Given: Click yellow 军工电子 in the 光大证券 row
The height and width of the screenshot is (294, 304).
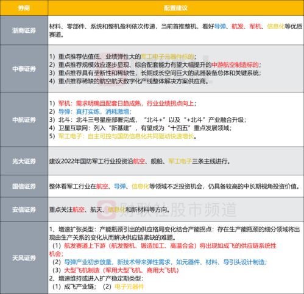Looking at the screenshot, I should pyautogui.click(x=180, y=161).
